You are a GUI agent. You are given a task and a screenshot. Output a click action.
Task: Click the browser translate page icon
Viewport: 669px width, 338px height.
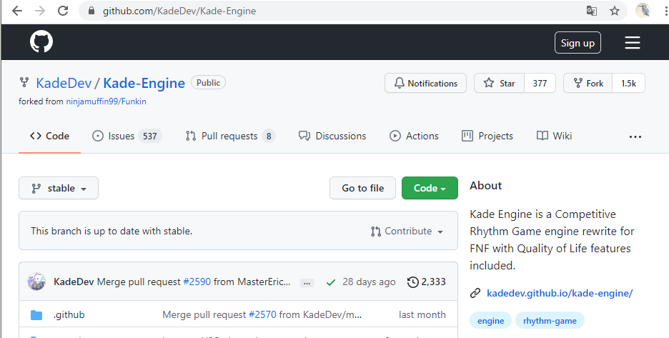click(x=591, y=11)
